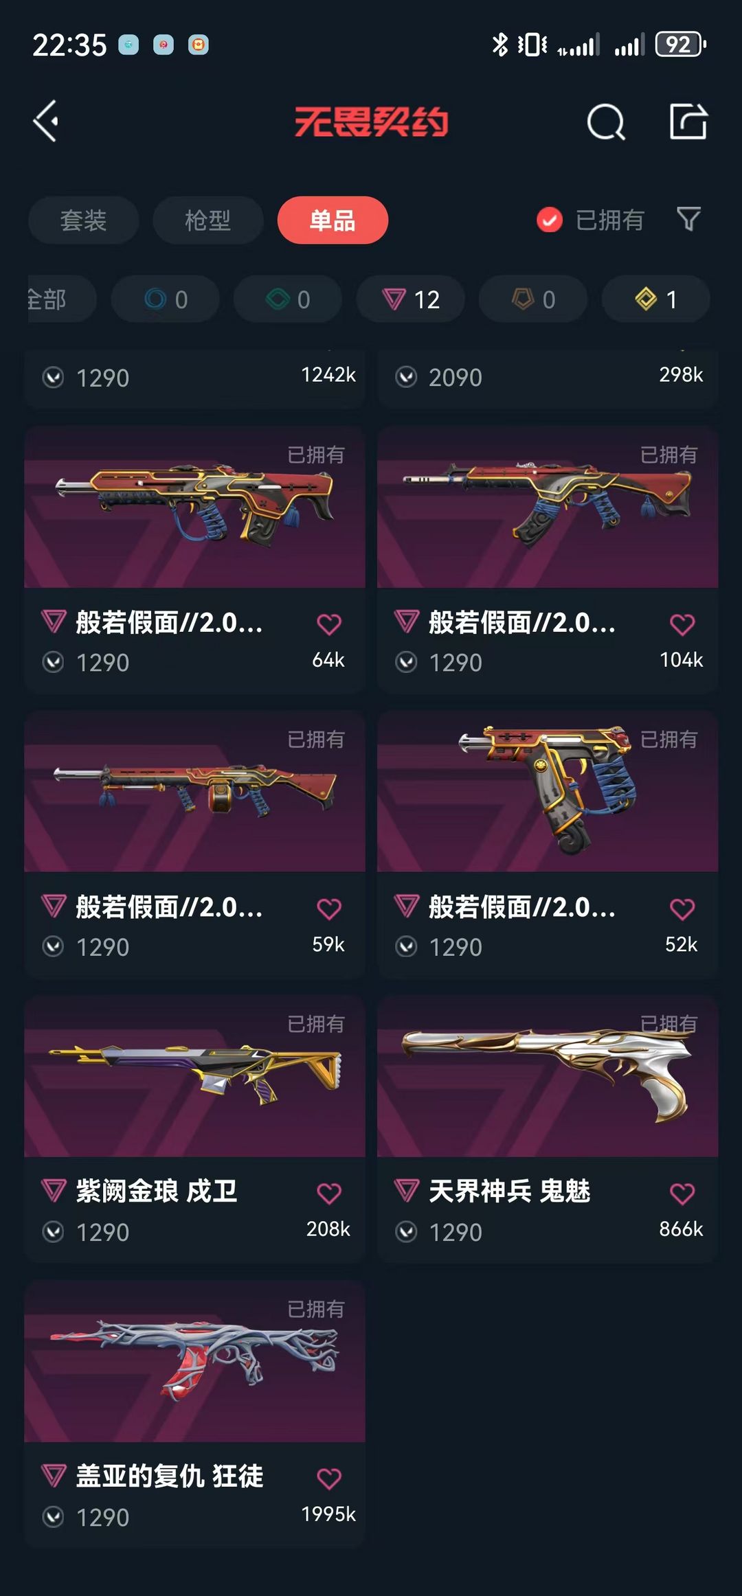Tap heart on 盖亚的复仇 狂徒
The height and width of the screenshot is (1596, 742).
pos(329,1479)
